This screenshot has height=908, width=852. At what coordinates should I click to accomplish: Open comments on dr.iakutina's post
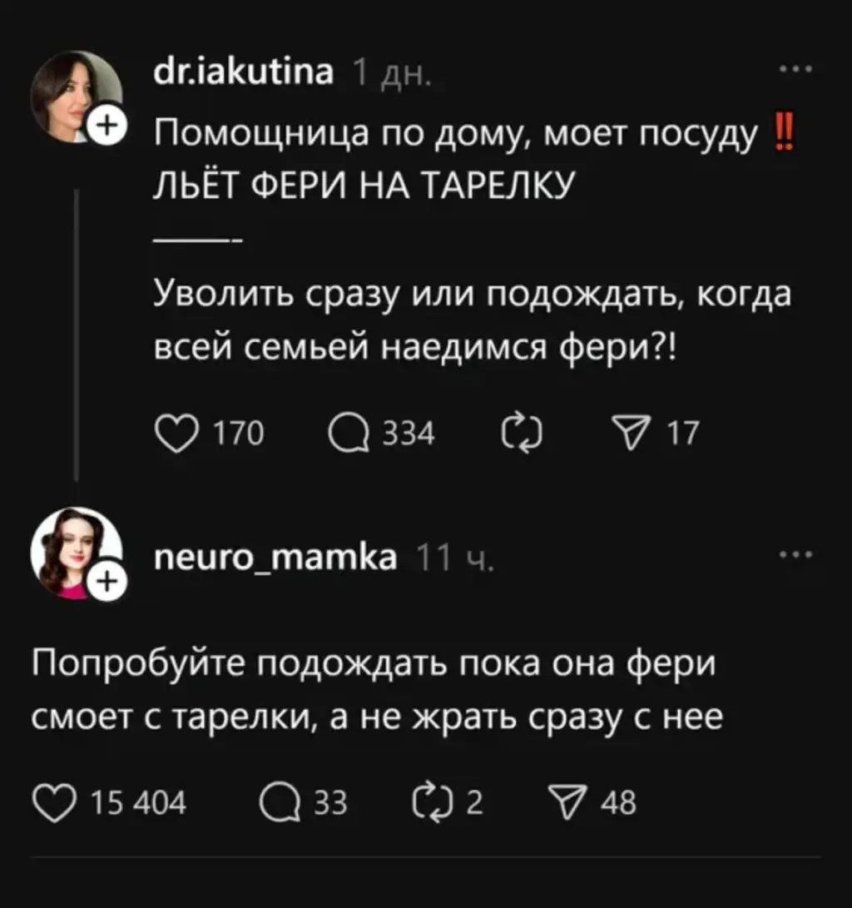(349, 434)
